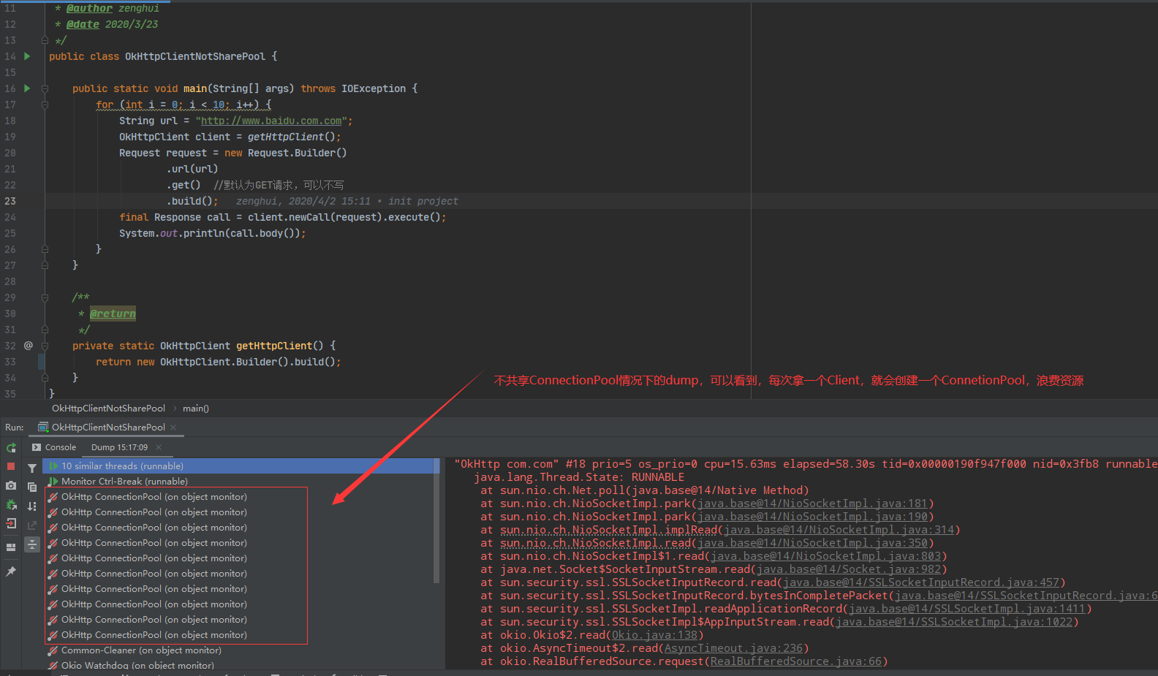
Task: Open NioSocketImpl.java:314 stack trace link
Action: pyautogui.click(x=839, y=530)
